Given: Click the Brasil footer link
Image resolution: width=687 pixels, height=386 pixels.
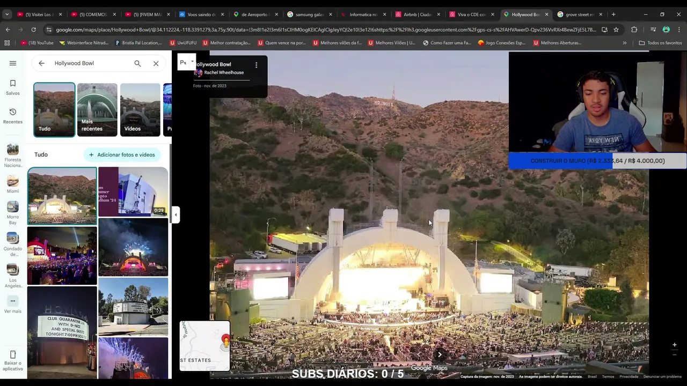Looking at the screenshot, I should pos(592,376).
